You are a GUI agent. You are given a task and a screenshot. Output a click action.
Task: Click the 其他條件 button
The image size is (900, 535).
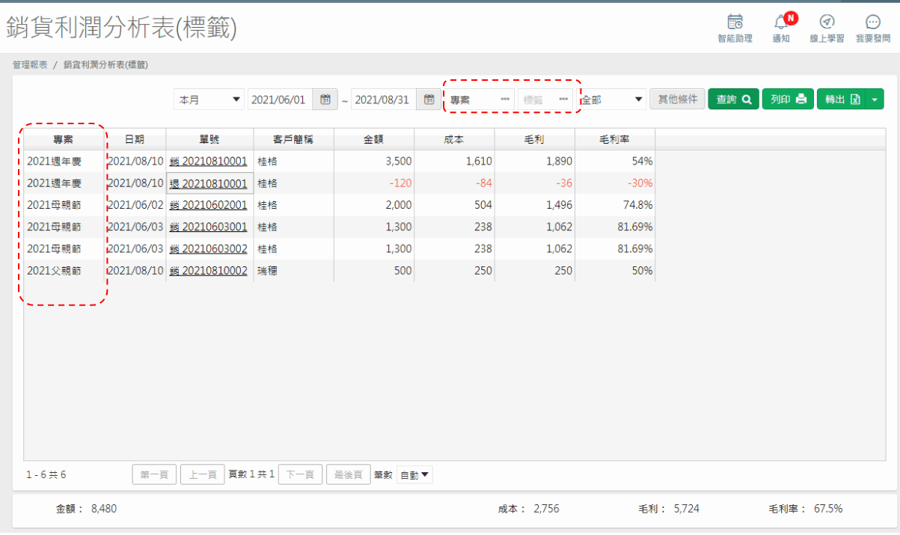677,100
